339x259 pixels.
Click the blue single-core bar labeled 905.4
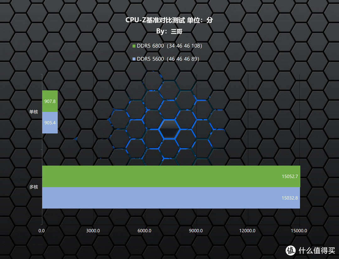[x=50, y=123]
